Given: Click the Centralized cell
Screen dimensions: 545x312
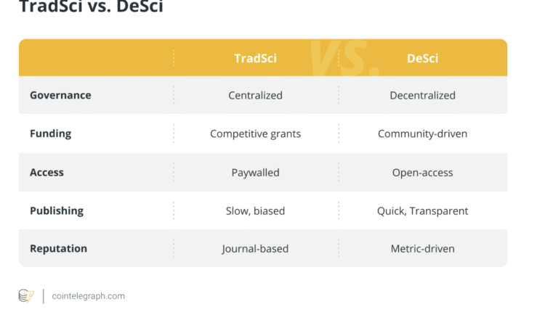Looking at the screenshot, I should [255, 95].
